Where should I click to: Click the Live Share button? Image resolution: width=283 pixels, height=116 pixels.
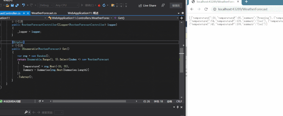pyautogui.click(x=148, y=5)
